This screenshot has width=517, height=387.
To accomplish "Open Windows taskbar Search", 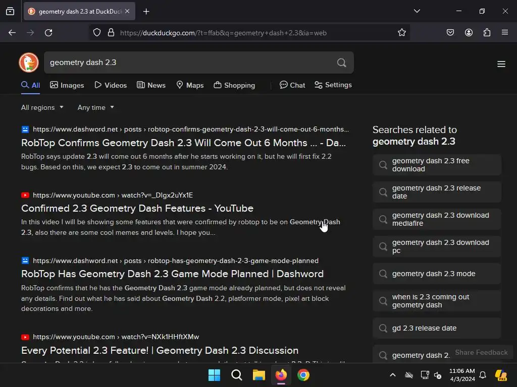I will [x=236, y=375].
